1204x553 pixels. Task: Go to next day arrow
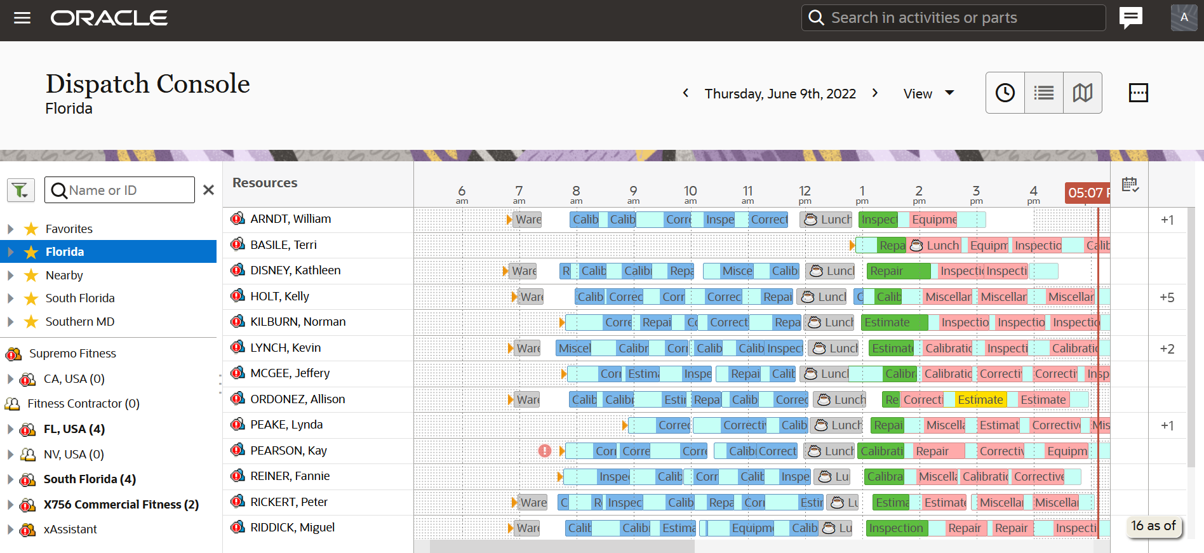(875, 93)
